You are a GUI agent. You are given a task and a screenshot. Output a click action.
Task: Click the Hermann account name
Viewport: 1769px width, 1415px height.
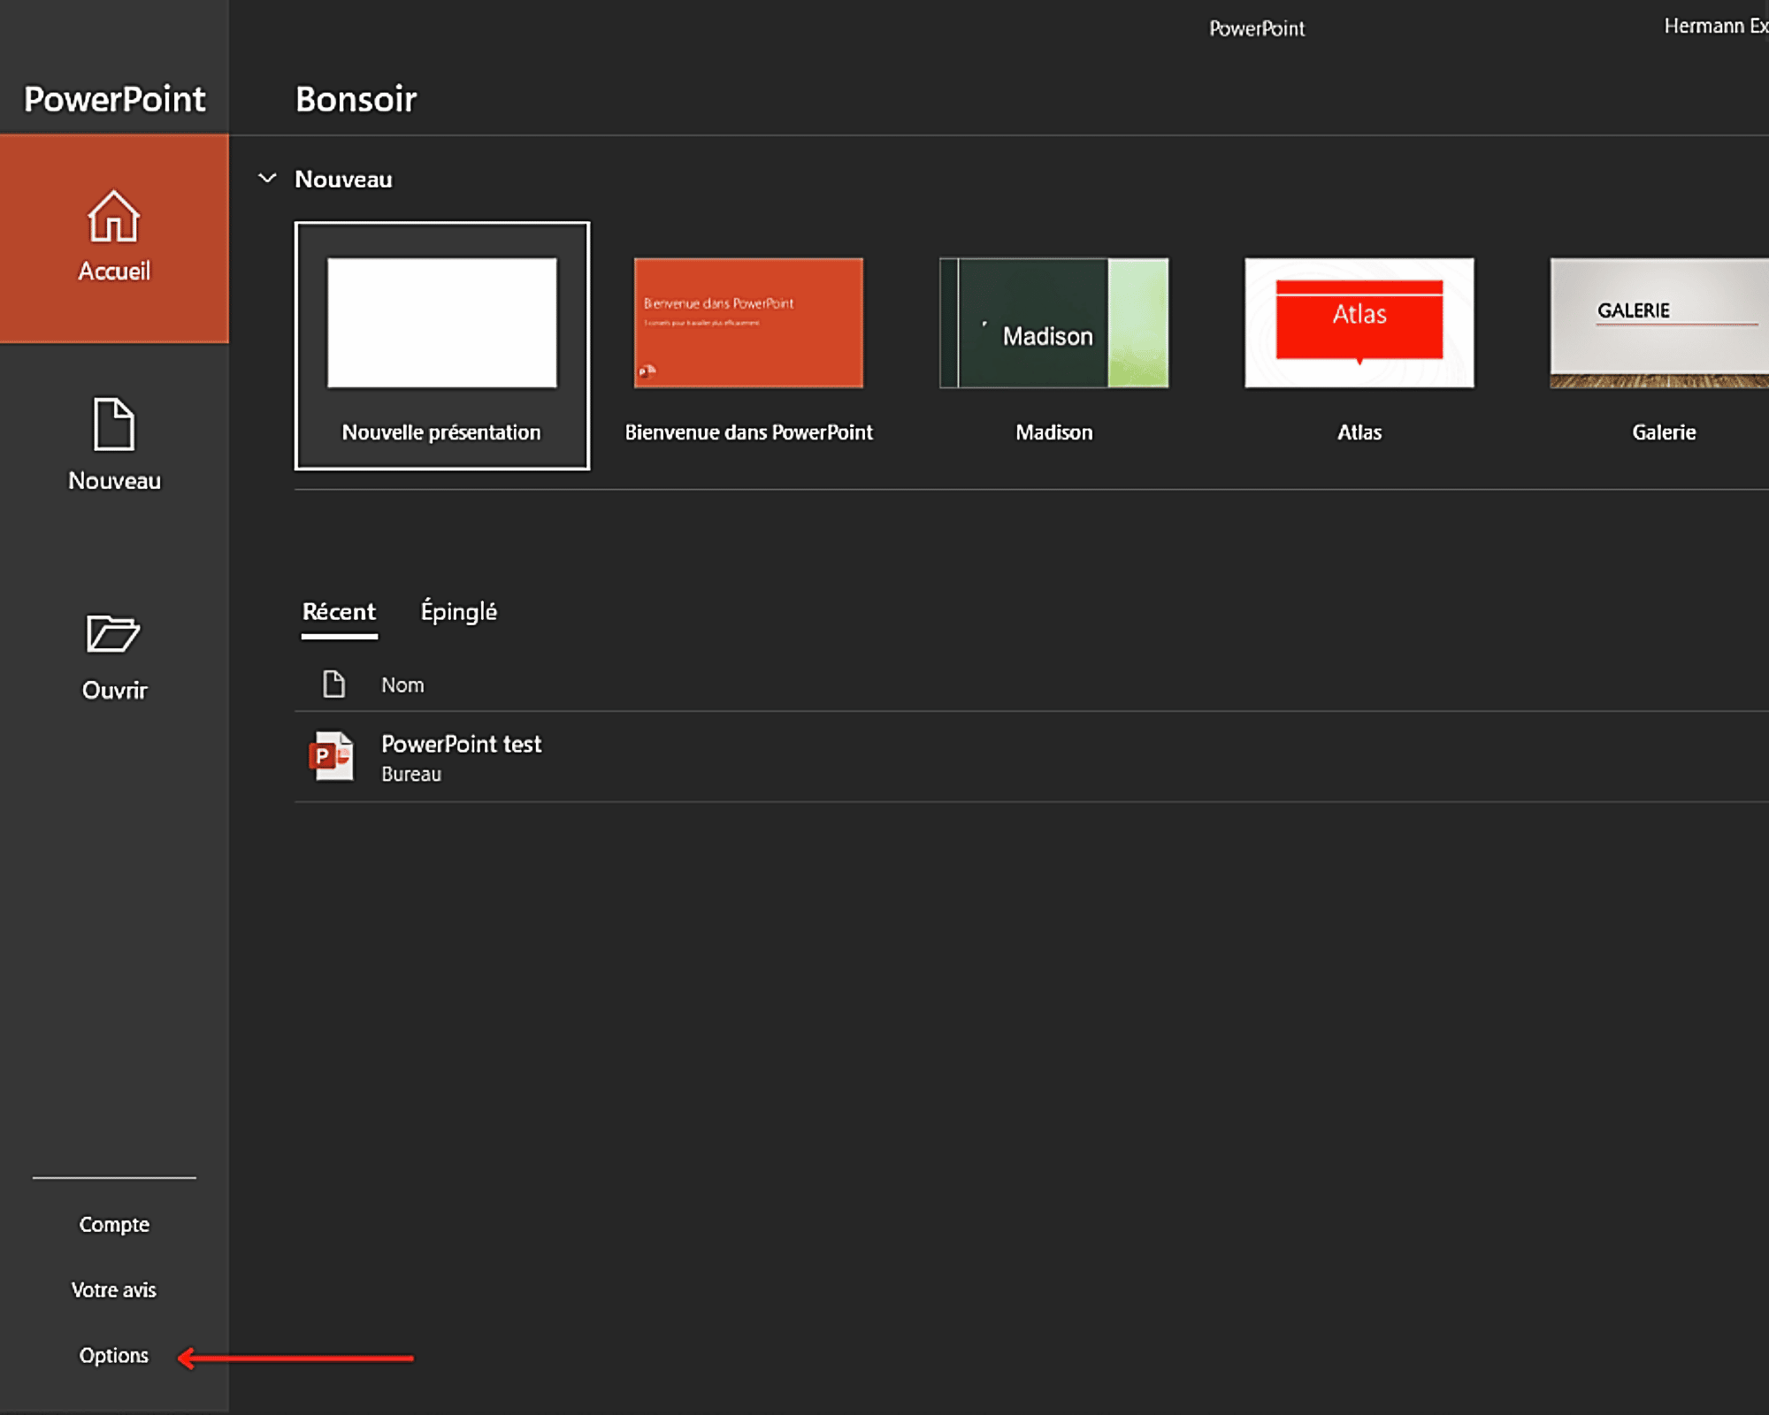(1715, 27)
